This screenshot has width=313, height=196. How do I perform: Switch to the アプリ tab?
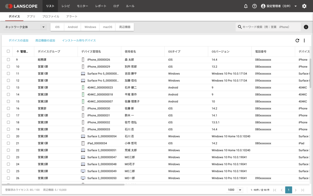[31, 16]
